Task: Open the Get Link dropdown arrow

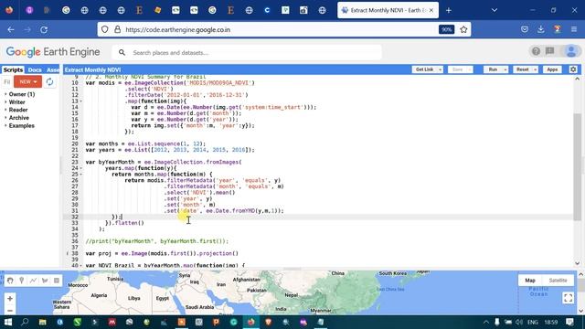Action: [x=441, y=69]
